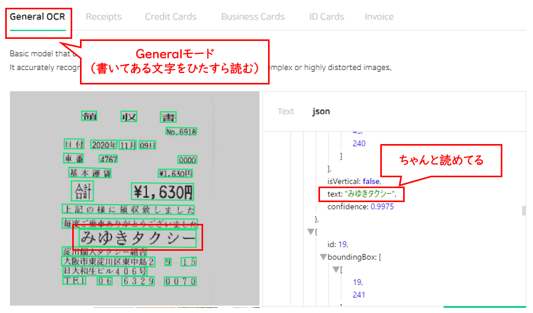Select the 基本運賃 detected text box
Viewport: 533px width, 313px height.
(x=90, y=173)
